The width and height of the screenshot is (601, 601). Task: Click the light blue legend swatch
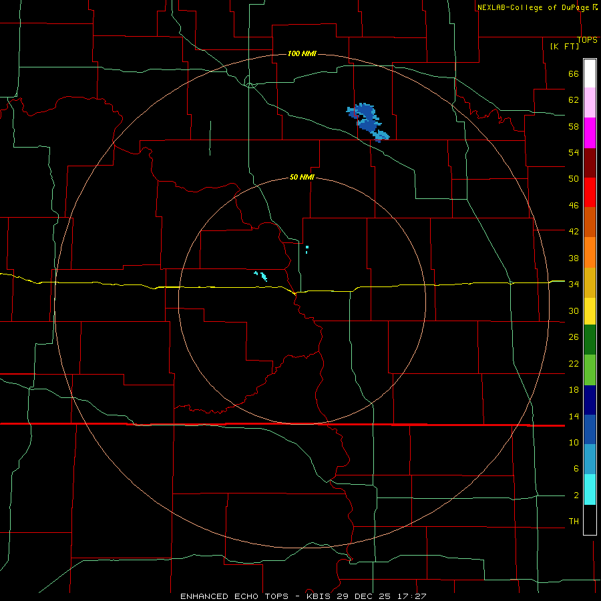590,459
